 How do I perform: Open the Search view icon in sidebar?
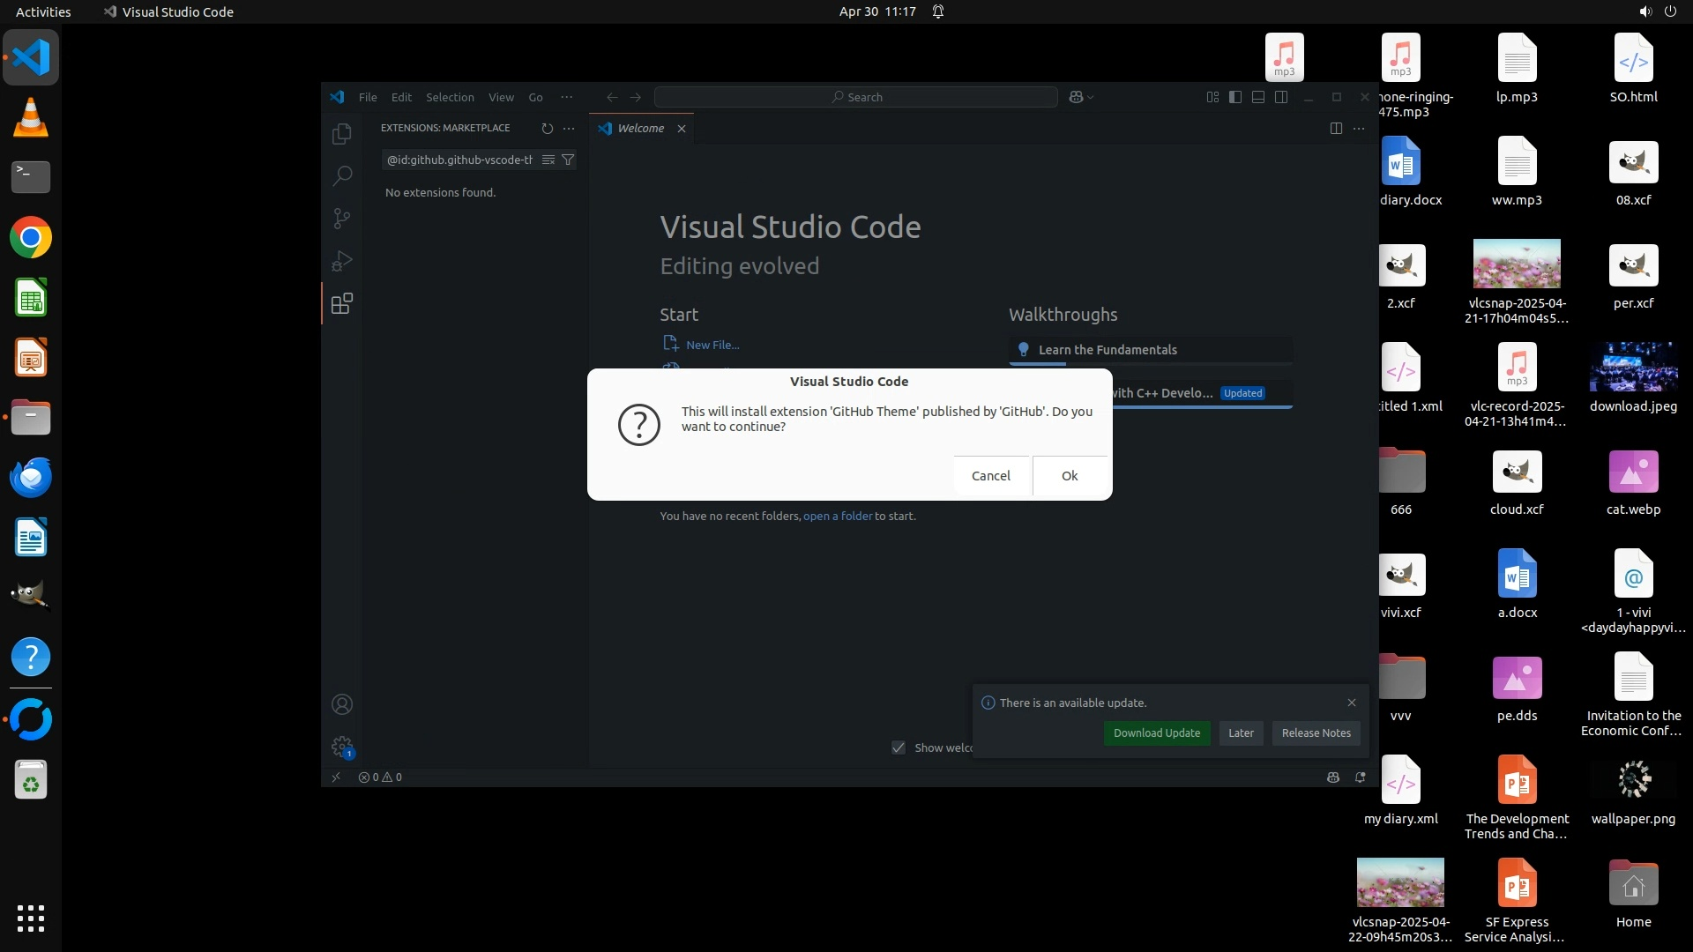pos(341,175)
